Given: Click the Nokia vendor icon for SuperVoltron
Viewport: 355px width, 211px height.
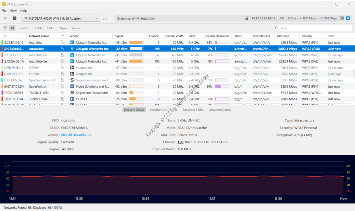Looking at the screenshot, I should tap(72, 86).
